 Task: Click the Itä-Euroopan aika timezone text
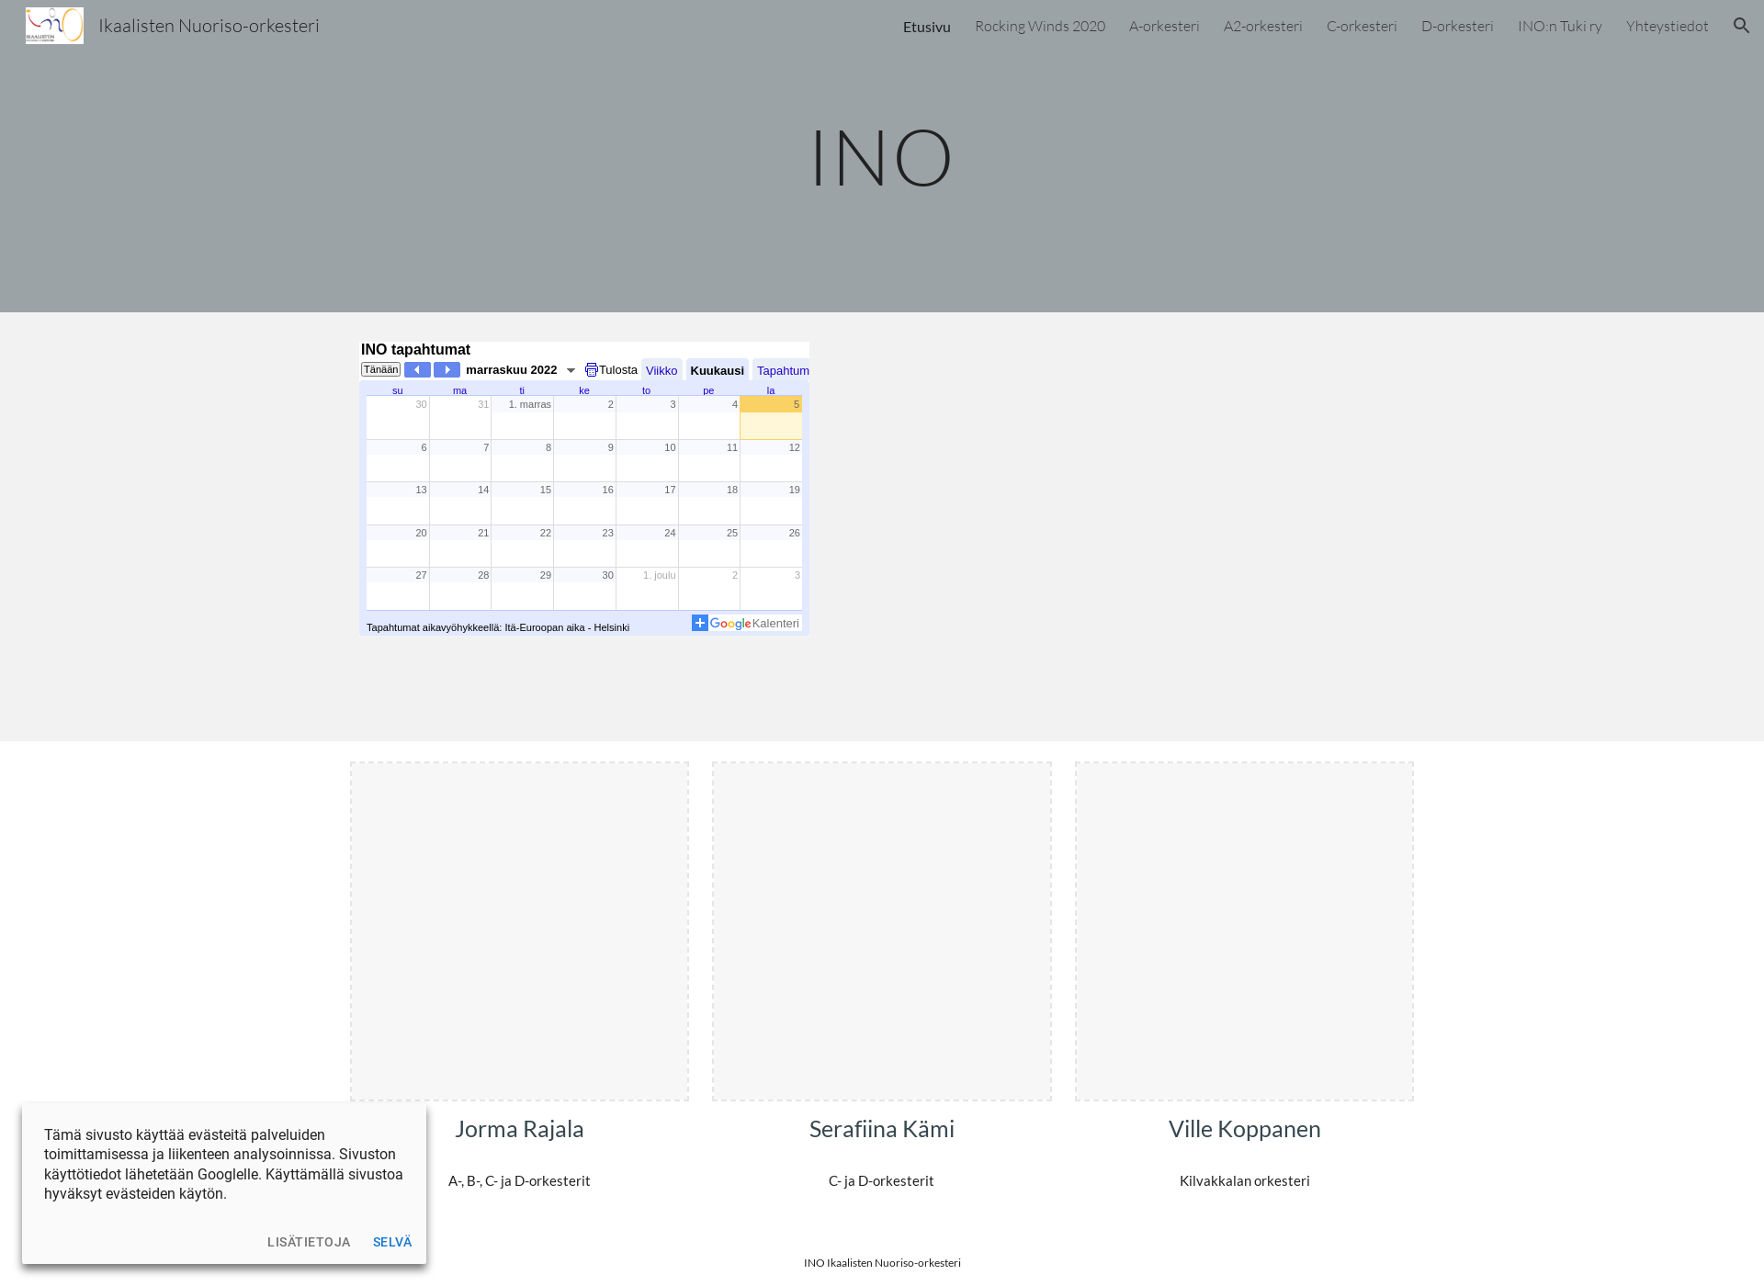pos(498,627)
